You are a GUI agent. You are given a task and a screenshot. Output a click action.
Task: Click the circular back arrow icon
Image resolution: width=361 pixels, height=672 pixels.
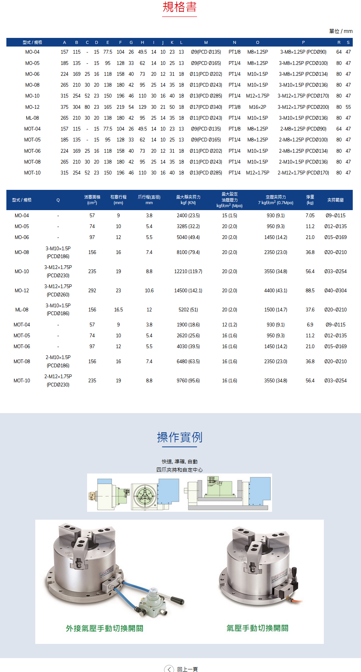169,669
